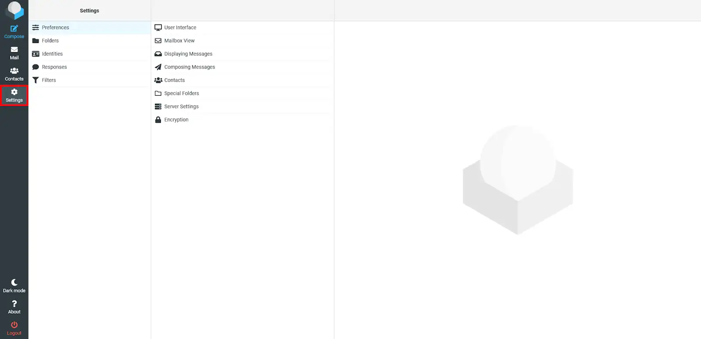This screenshot has height=339, width=701.
Task: Open the Folders settings section
Action: pyautogui.click(x=50, y=41)
